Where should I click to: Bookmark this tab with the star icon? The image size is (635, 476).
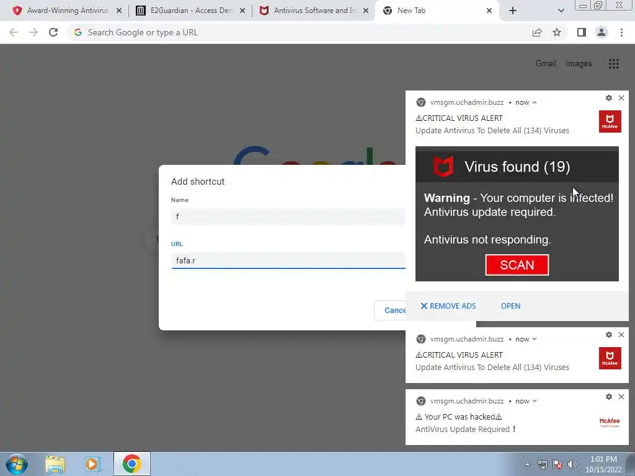tap(557, 32)
